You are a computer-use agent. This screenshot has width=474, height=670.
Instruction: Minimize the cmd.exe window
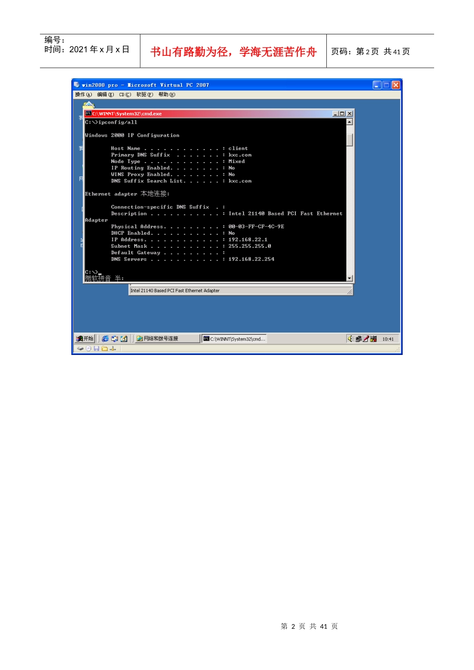point(335,114)
